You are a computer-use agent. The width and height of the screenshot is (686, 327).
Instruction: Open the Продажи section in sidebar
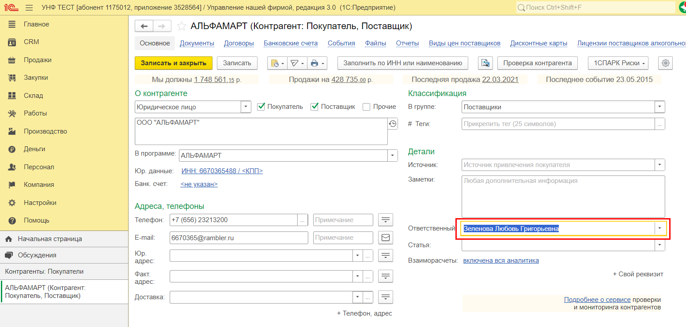click(38, 60)
